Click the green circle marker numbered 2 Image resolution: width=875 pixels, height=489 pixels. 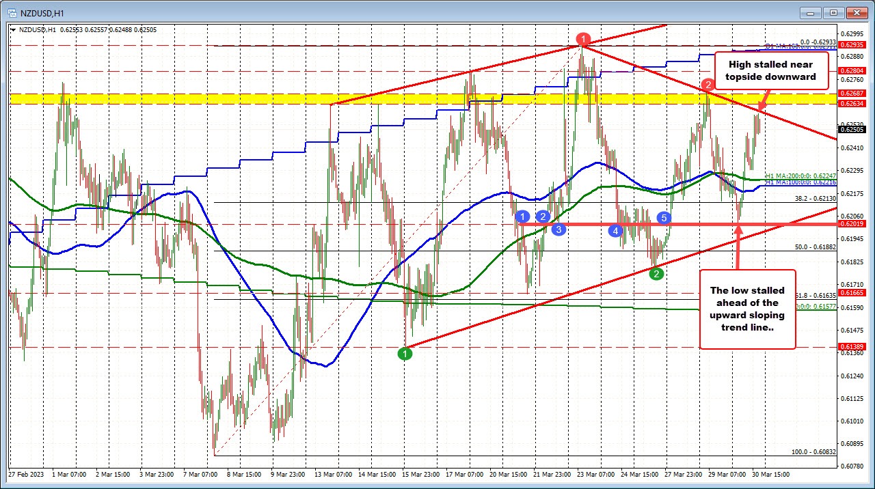tap(656, 274)
